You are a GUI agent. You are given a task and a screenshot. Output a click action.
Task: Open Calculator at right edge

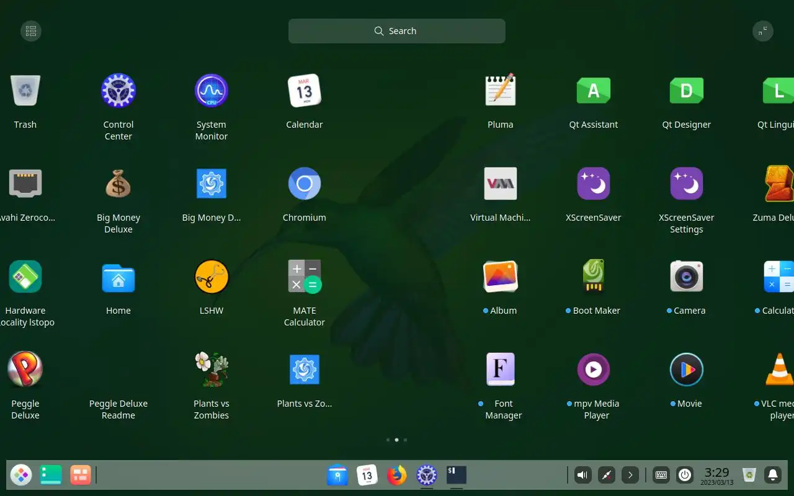779,277
